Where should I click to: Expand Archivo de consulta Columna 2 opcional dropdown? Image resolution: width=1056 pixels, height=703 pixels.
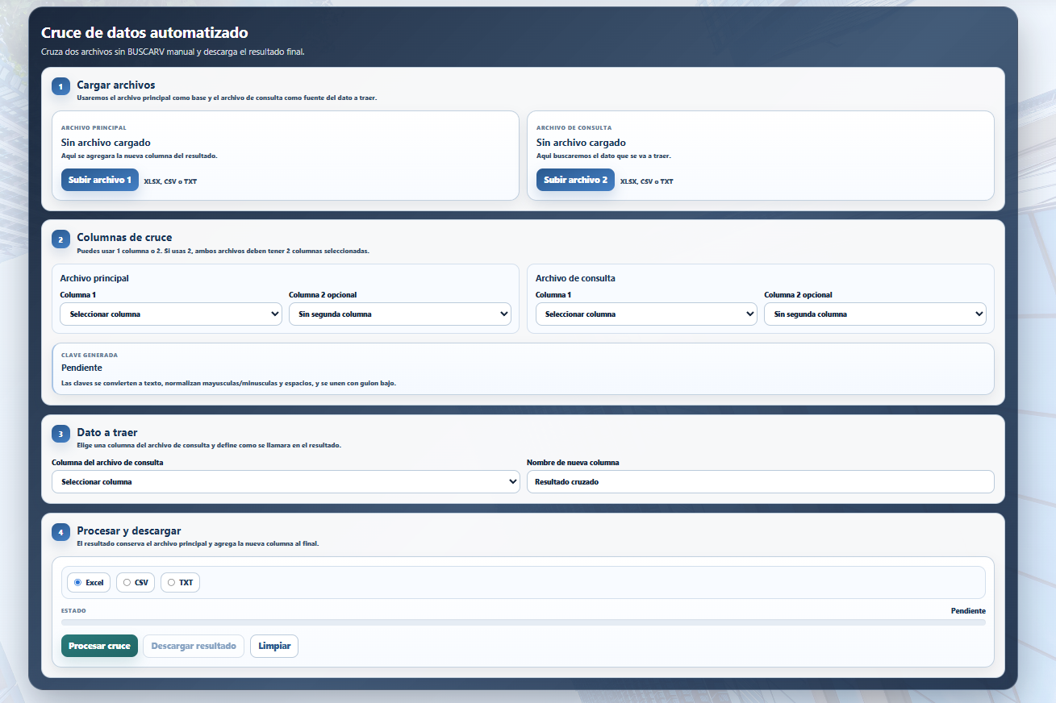coord(875,314)
